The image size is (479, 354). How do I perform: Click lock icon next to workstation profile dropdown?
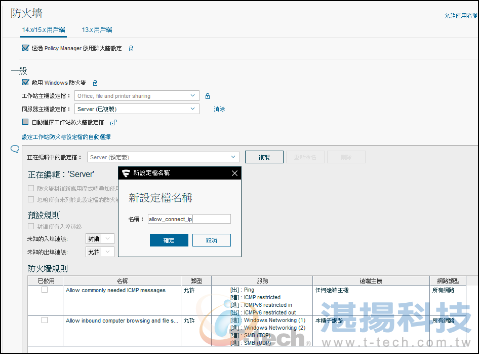[208, 96]
